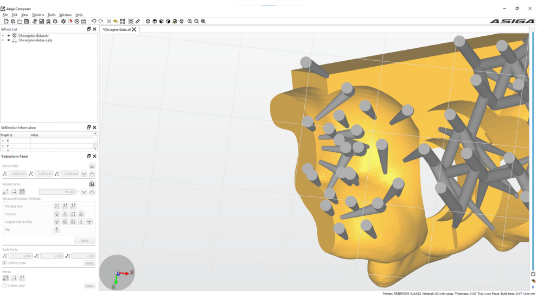Click the last Largest Flat Surface icon
The width and height of the screenshot is (537, 302).
coord(90,222)
